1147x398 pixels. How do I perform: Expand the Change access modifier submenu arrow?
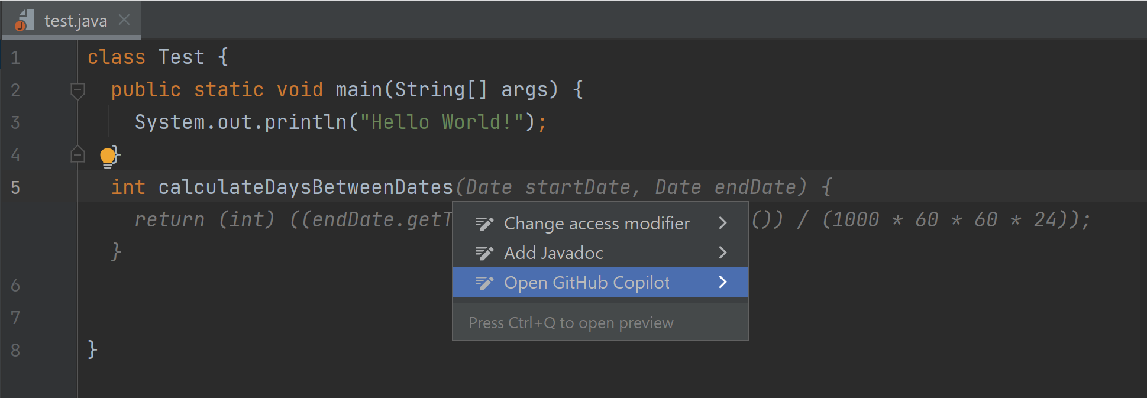click(x=722, y=223)
